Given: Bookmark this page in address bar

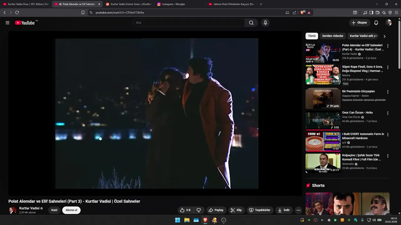Looking at the screenshot, I should (x=83, y=12).
